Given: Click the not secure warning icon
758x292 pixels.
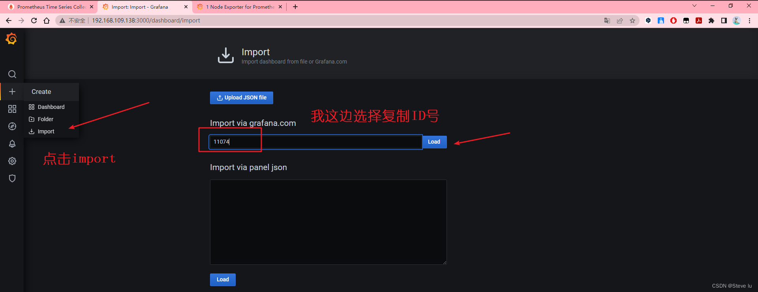Looking at the screenshot, I should pos(62,21).
